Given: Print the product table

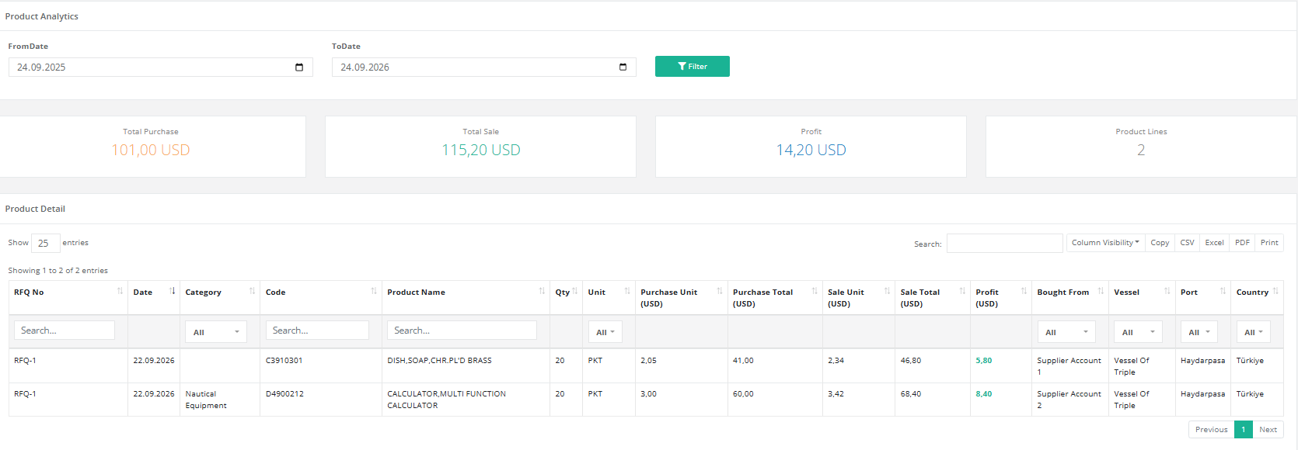Looking at the screenshot, I should click(1269, 243).
